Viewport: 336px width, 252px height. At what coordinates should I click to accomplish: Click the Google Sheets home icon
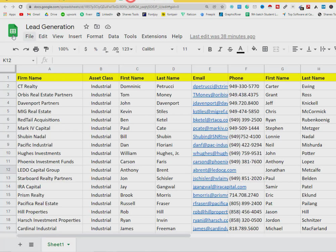pos(13,31)
